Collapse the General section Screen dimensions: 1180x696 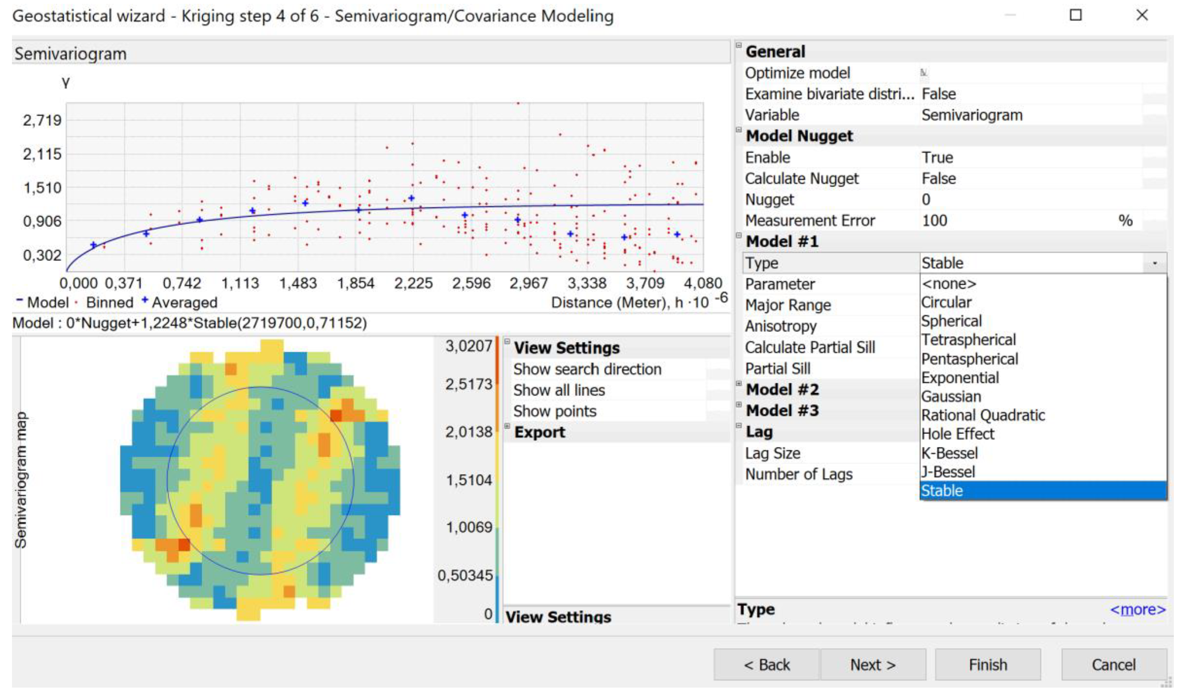pos(739,45)
